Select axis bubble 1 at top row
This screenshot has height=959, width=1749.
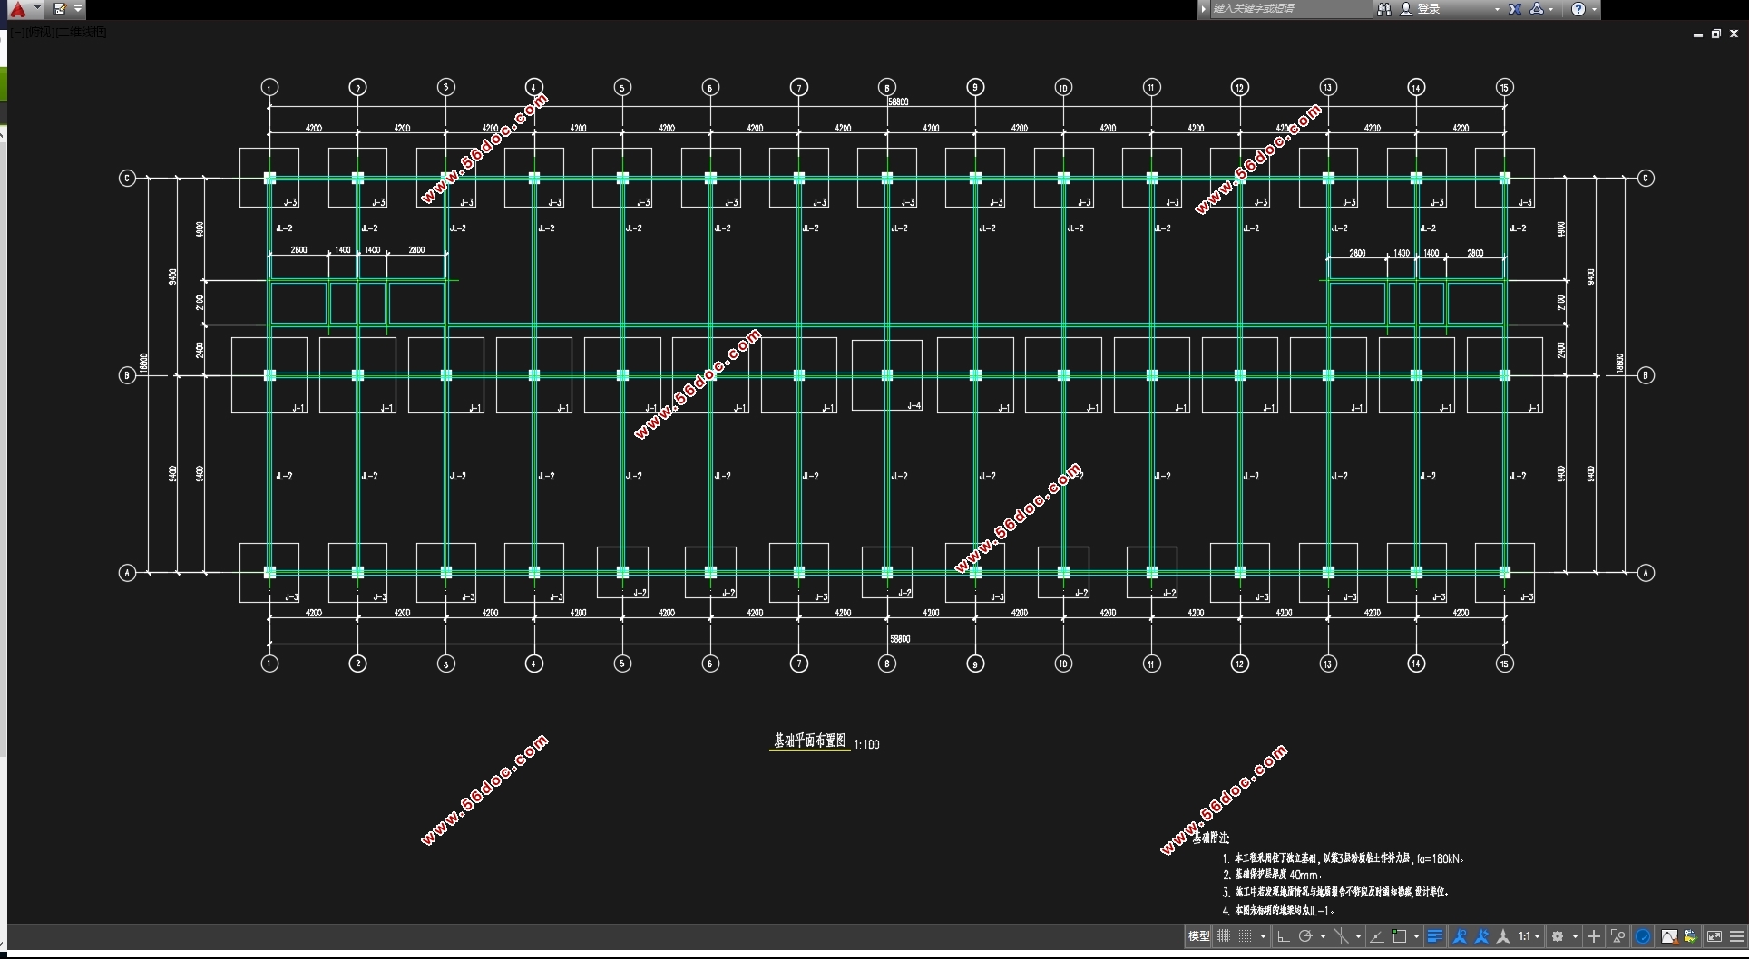(x=269, y=87)
